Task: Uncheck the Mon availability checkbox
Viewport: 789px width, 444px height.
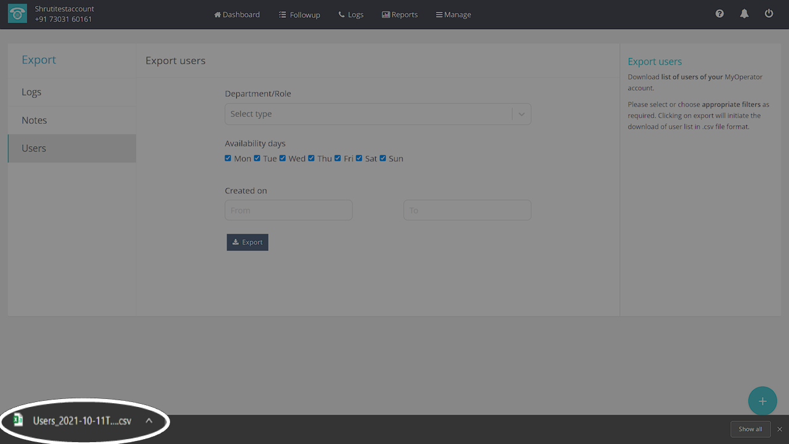Action: tap(228, 158)
